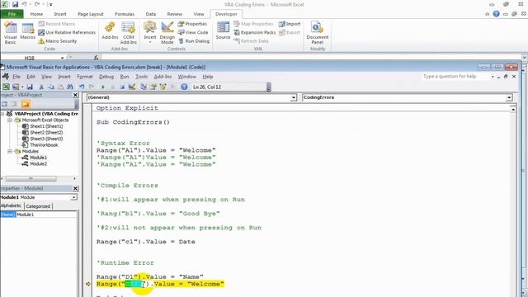528x297 pixels.
Task: Toggle Design Mode in ribbon
Action: click(x=167, y=33)
